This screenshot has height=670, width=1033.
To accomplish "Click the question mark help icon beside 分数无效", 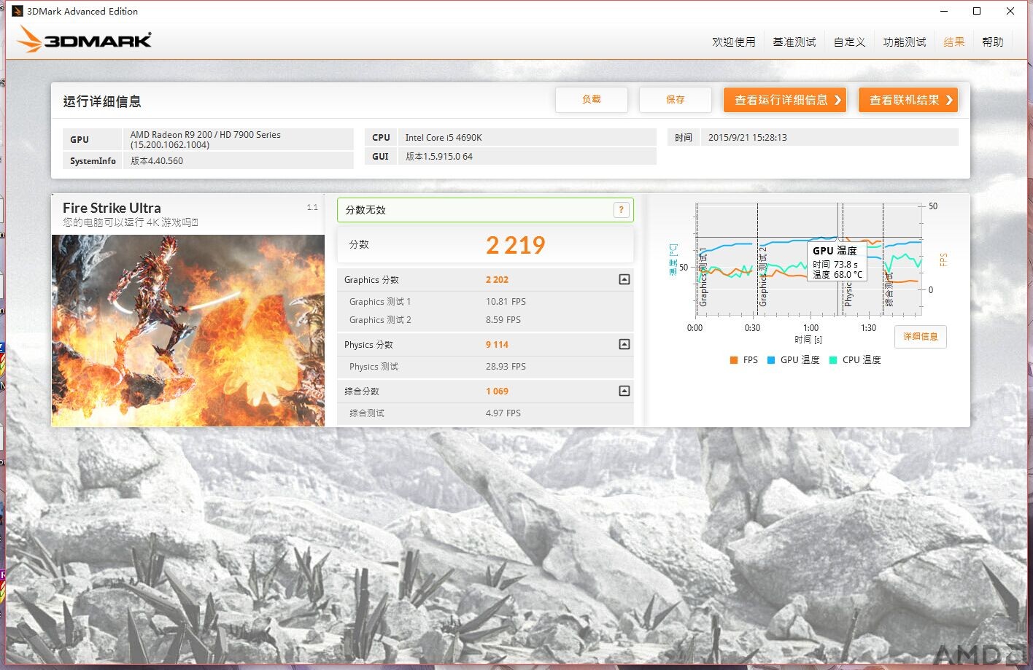I will point(622,210).
